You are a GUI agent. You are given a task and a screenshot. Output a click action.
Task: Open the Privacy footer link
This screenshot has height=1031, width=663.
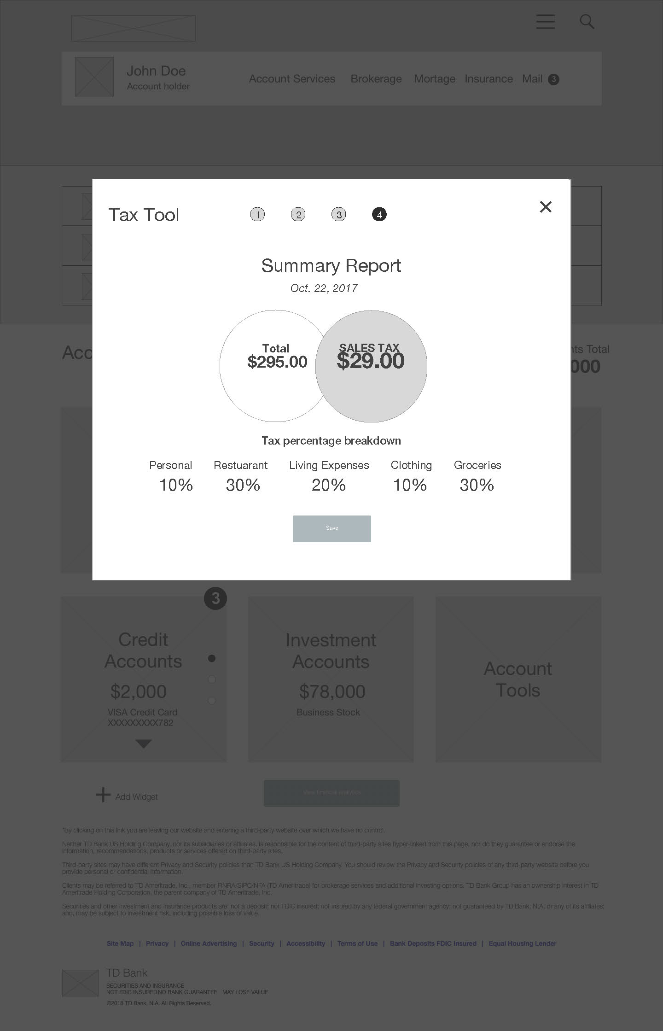[157, 943]
